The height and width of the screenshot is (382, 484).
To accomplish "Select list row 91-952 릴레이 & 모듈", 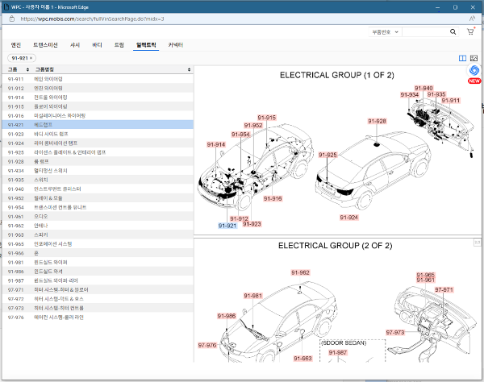I will [98, 198].
